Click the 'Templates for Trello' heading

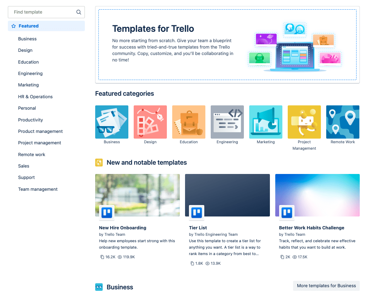[x=153, y=29]
